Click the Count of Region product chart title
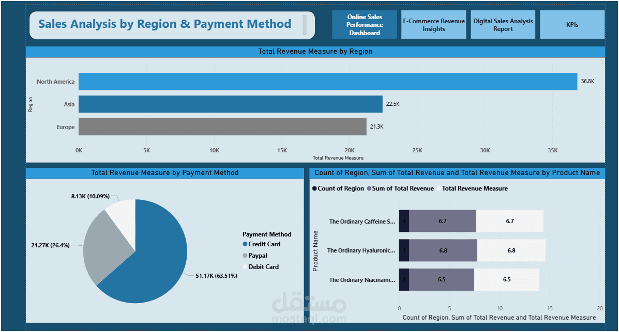The height and width of the screenshot is (332, 619). coord(457,172)
